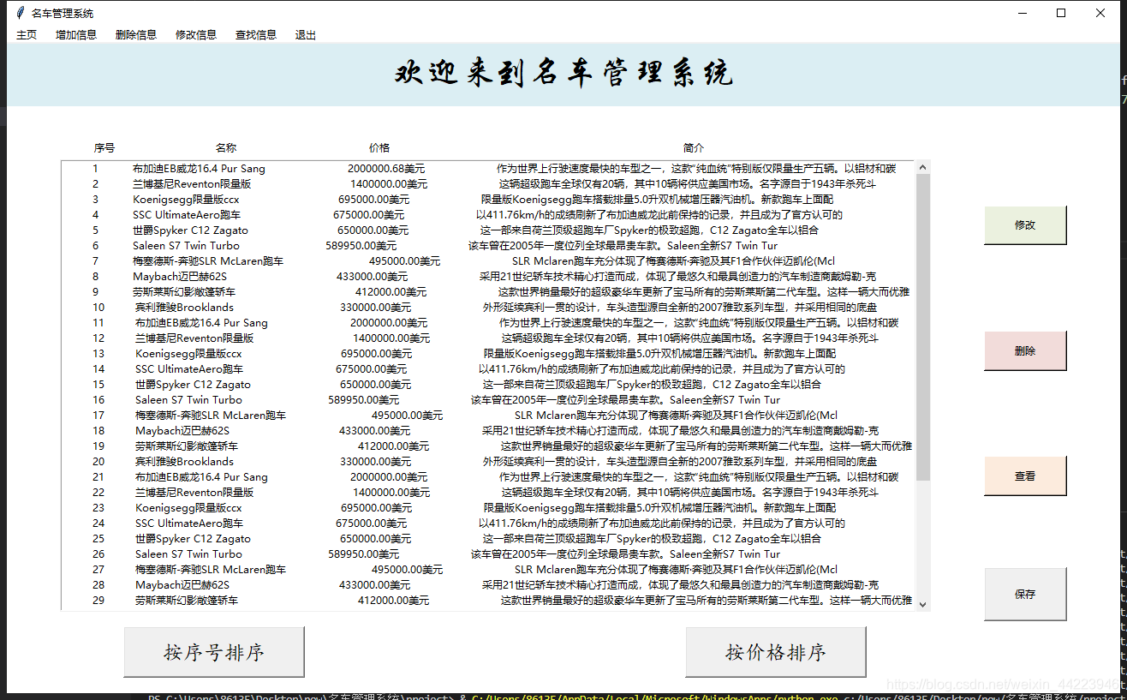Sort the list with 按价格排序
Viewport: 1127px width, 700px height.
click(x=776, y=652)
